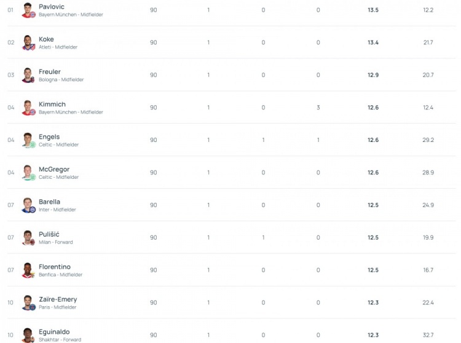Click Koke's avatar with Atleti badge

click(x=28, y=42)
